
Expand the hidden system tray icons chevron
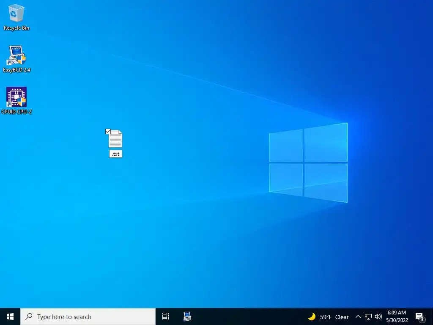(358, 317)
